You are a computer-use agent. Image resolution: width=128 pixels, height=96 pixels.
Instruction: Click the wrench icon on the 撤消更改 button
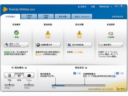tap(122, 46)
